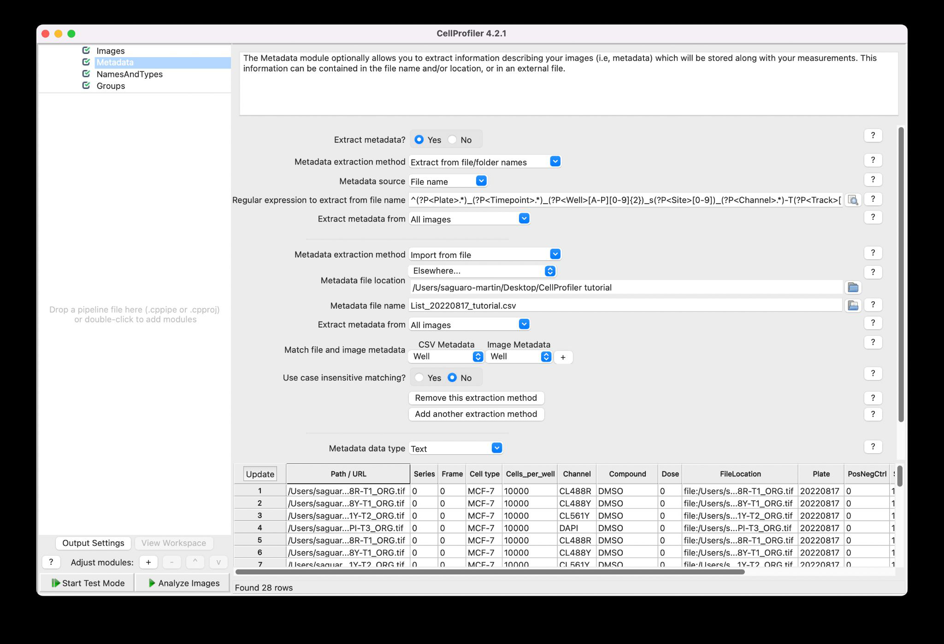Select No for Extract metadata
Viewport: 944px width, 644px height.
pos(452,140)
